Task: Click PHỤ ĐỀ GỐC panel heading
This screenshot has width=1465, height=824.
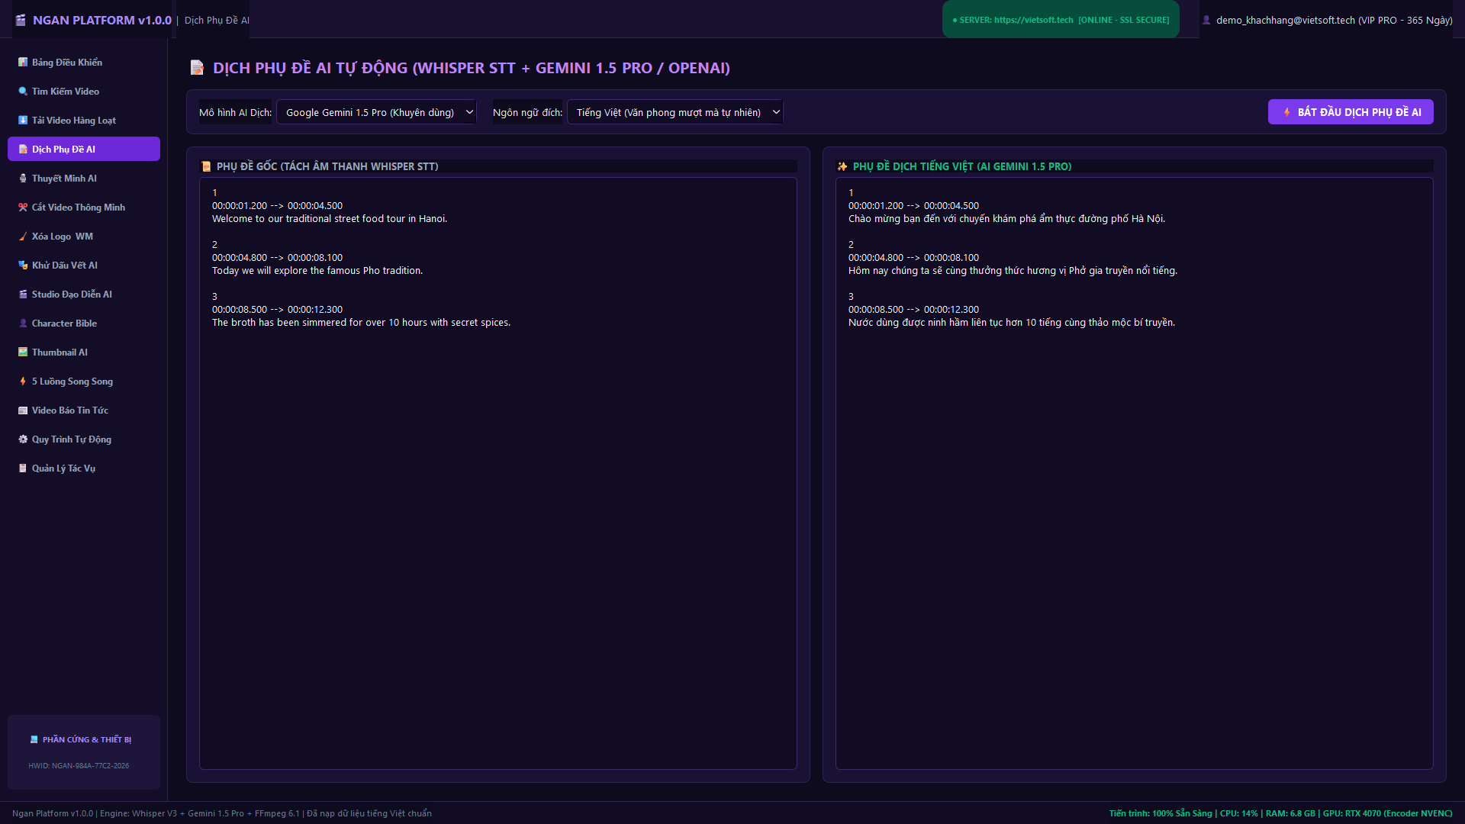Action: (327, 166)
